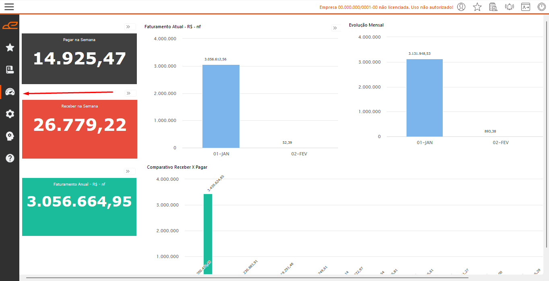Click the switch user window icon
549x281 pixels.
click(526, 7)
